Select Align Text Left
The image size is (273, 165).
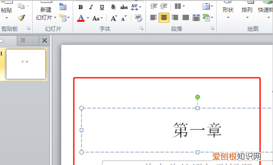pyautogui.click(x=153, y=18)
